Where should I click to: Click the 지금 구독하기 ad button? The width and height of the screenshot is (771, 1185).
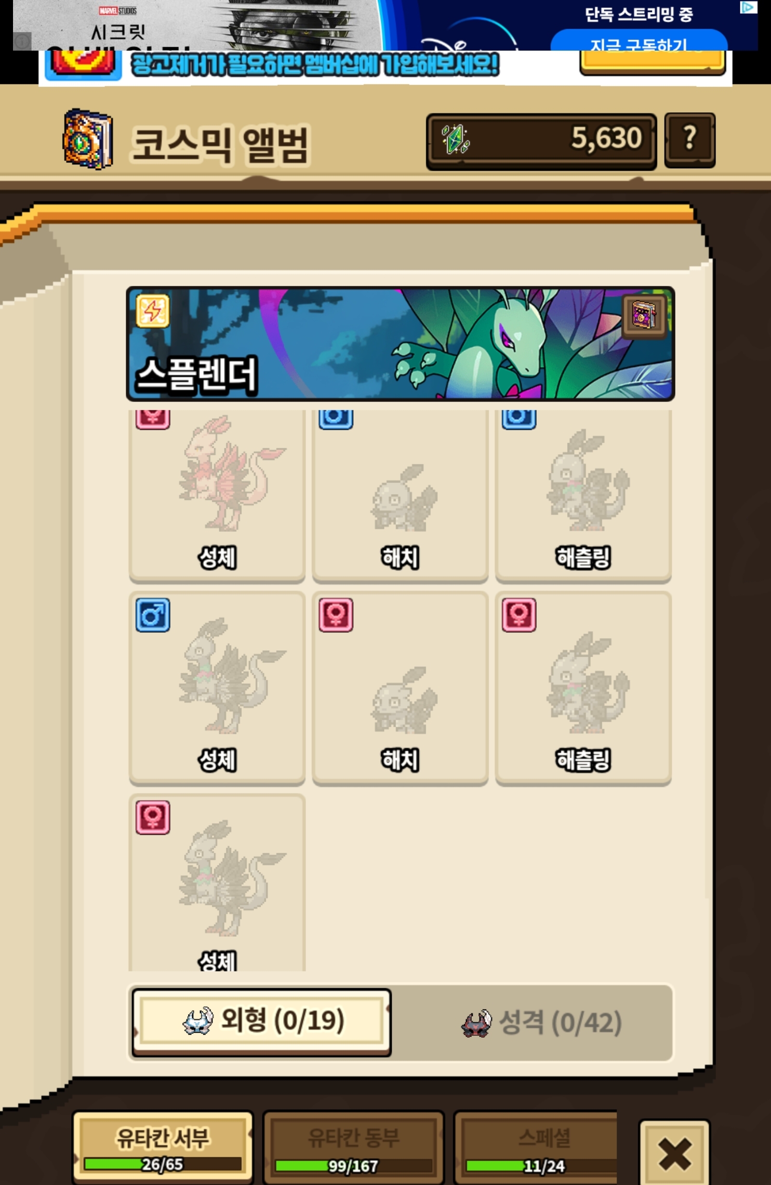click(x=638, y=41)
